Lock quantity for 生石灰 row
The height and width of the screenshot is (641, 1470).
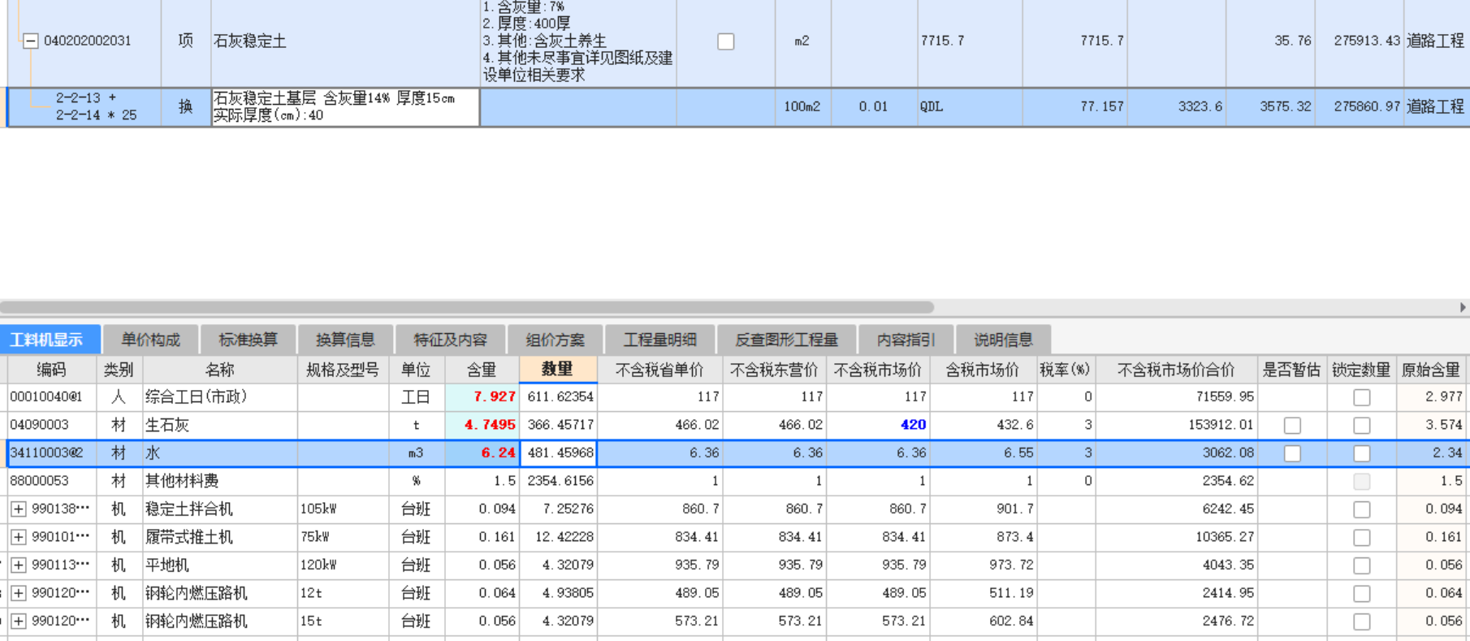click(1362, 426)
